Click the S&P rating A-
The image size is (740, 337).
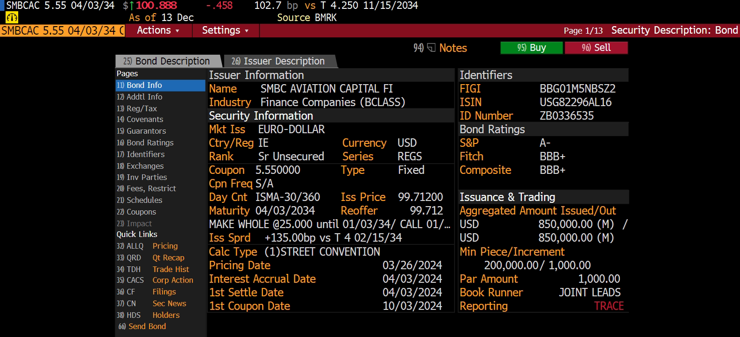tap(545, 143)
